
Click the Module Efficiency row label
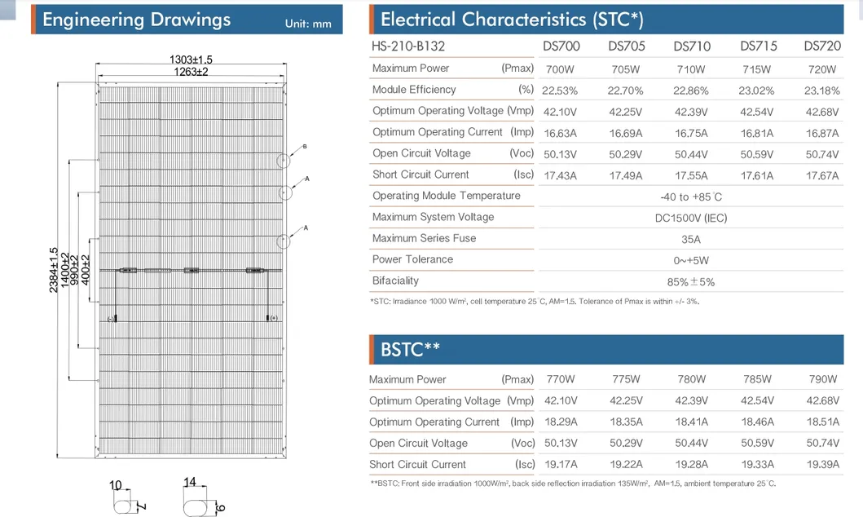pos(414,89)
